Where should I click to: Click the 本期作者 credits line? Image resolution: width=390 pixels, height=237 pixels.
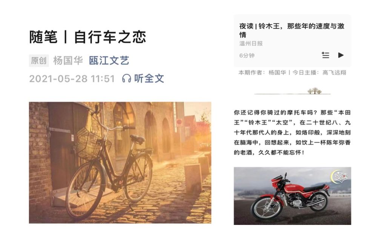point(292,73)
